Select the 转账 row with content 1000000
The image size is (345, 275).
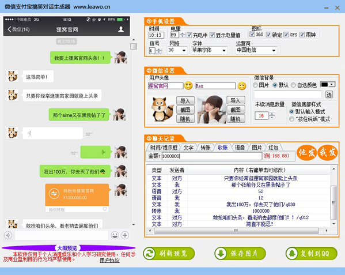(238, 211)
